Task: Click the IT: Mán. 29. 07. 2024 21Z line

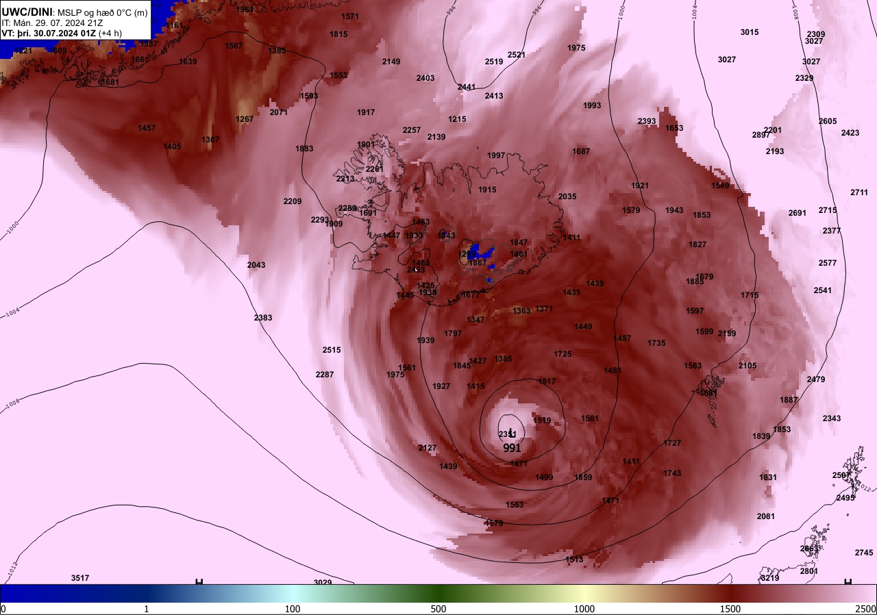Action: coord(52,23)
